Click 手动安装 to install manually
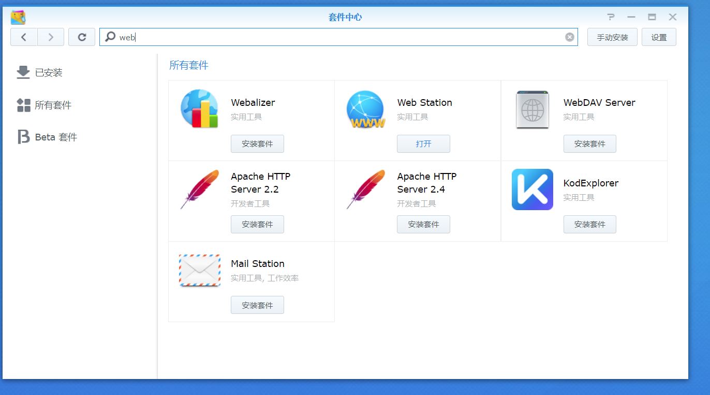 (x=612, y=37)
